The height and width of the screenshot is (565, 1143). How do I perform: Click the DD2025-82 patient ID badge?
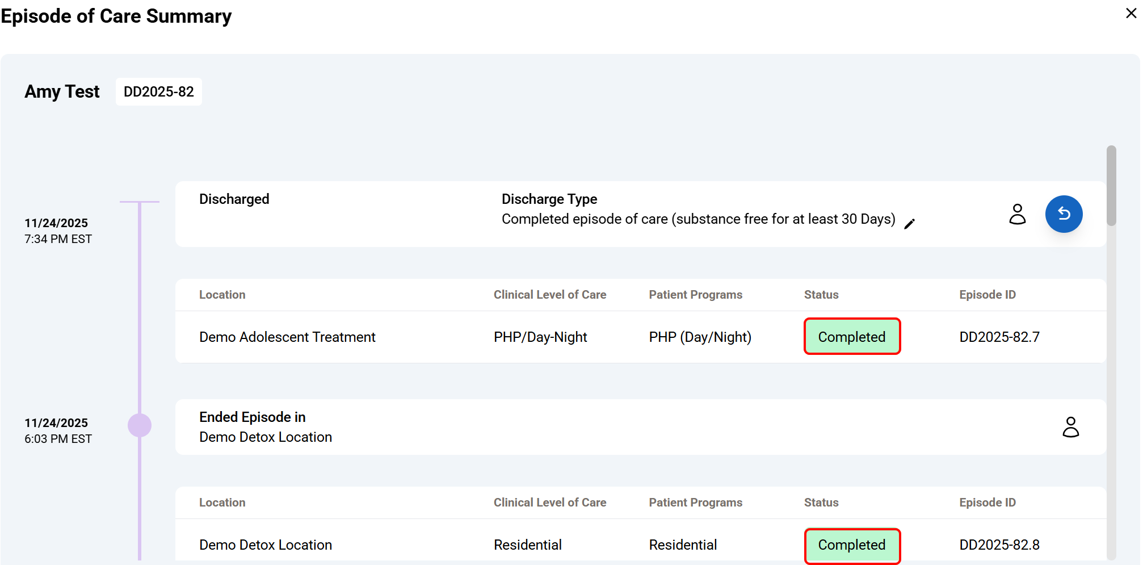(x=158, y=92)
